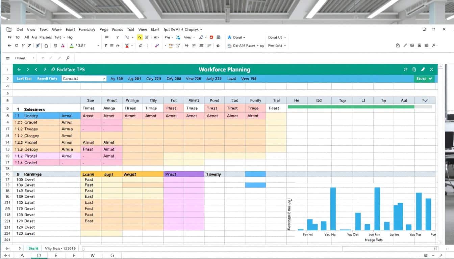Open the View dropdown in toolbar

(189, 37)
